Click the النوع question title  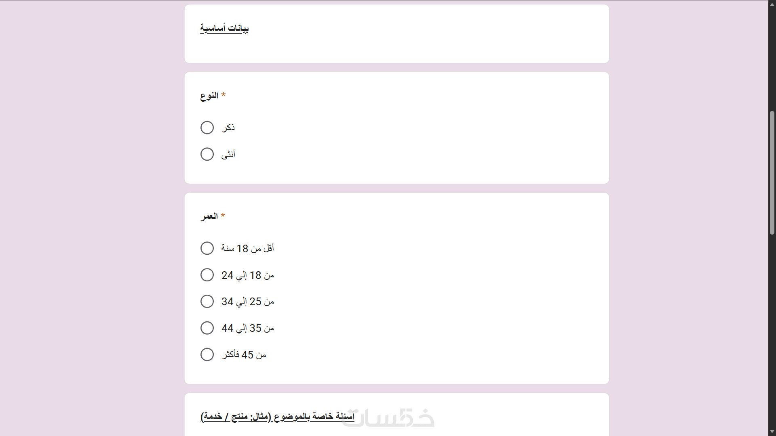point(209,96)
